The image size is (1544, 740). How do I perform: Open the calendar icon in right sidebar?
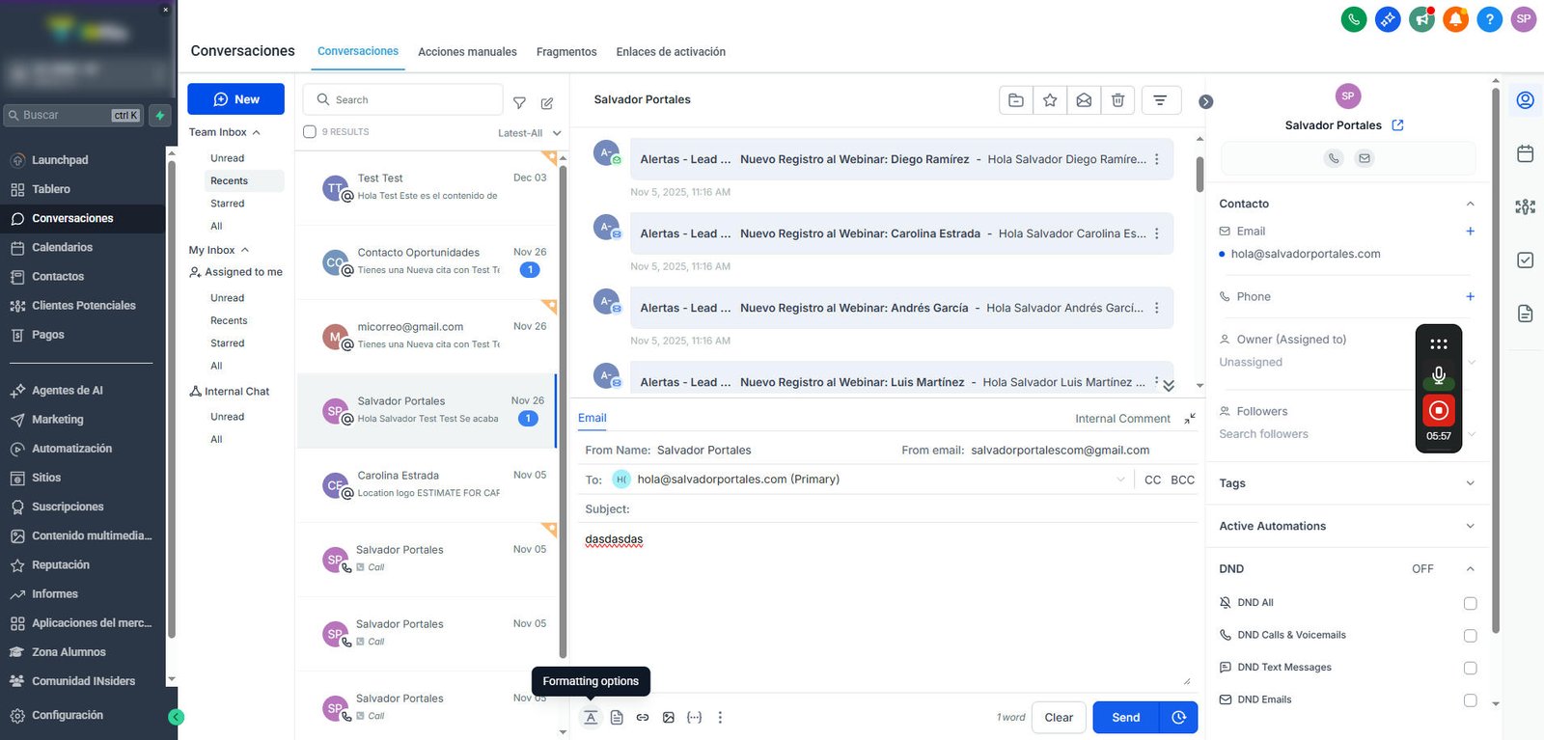click(1526, 153)
